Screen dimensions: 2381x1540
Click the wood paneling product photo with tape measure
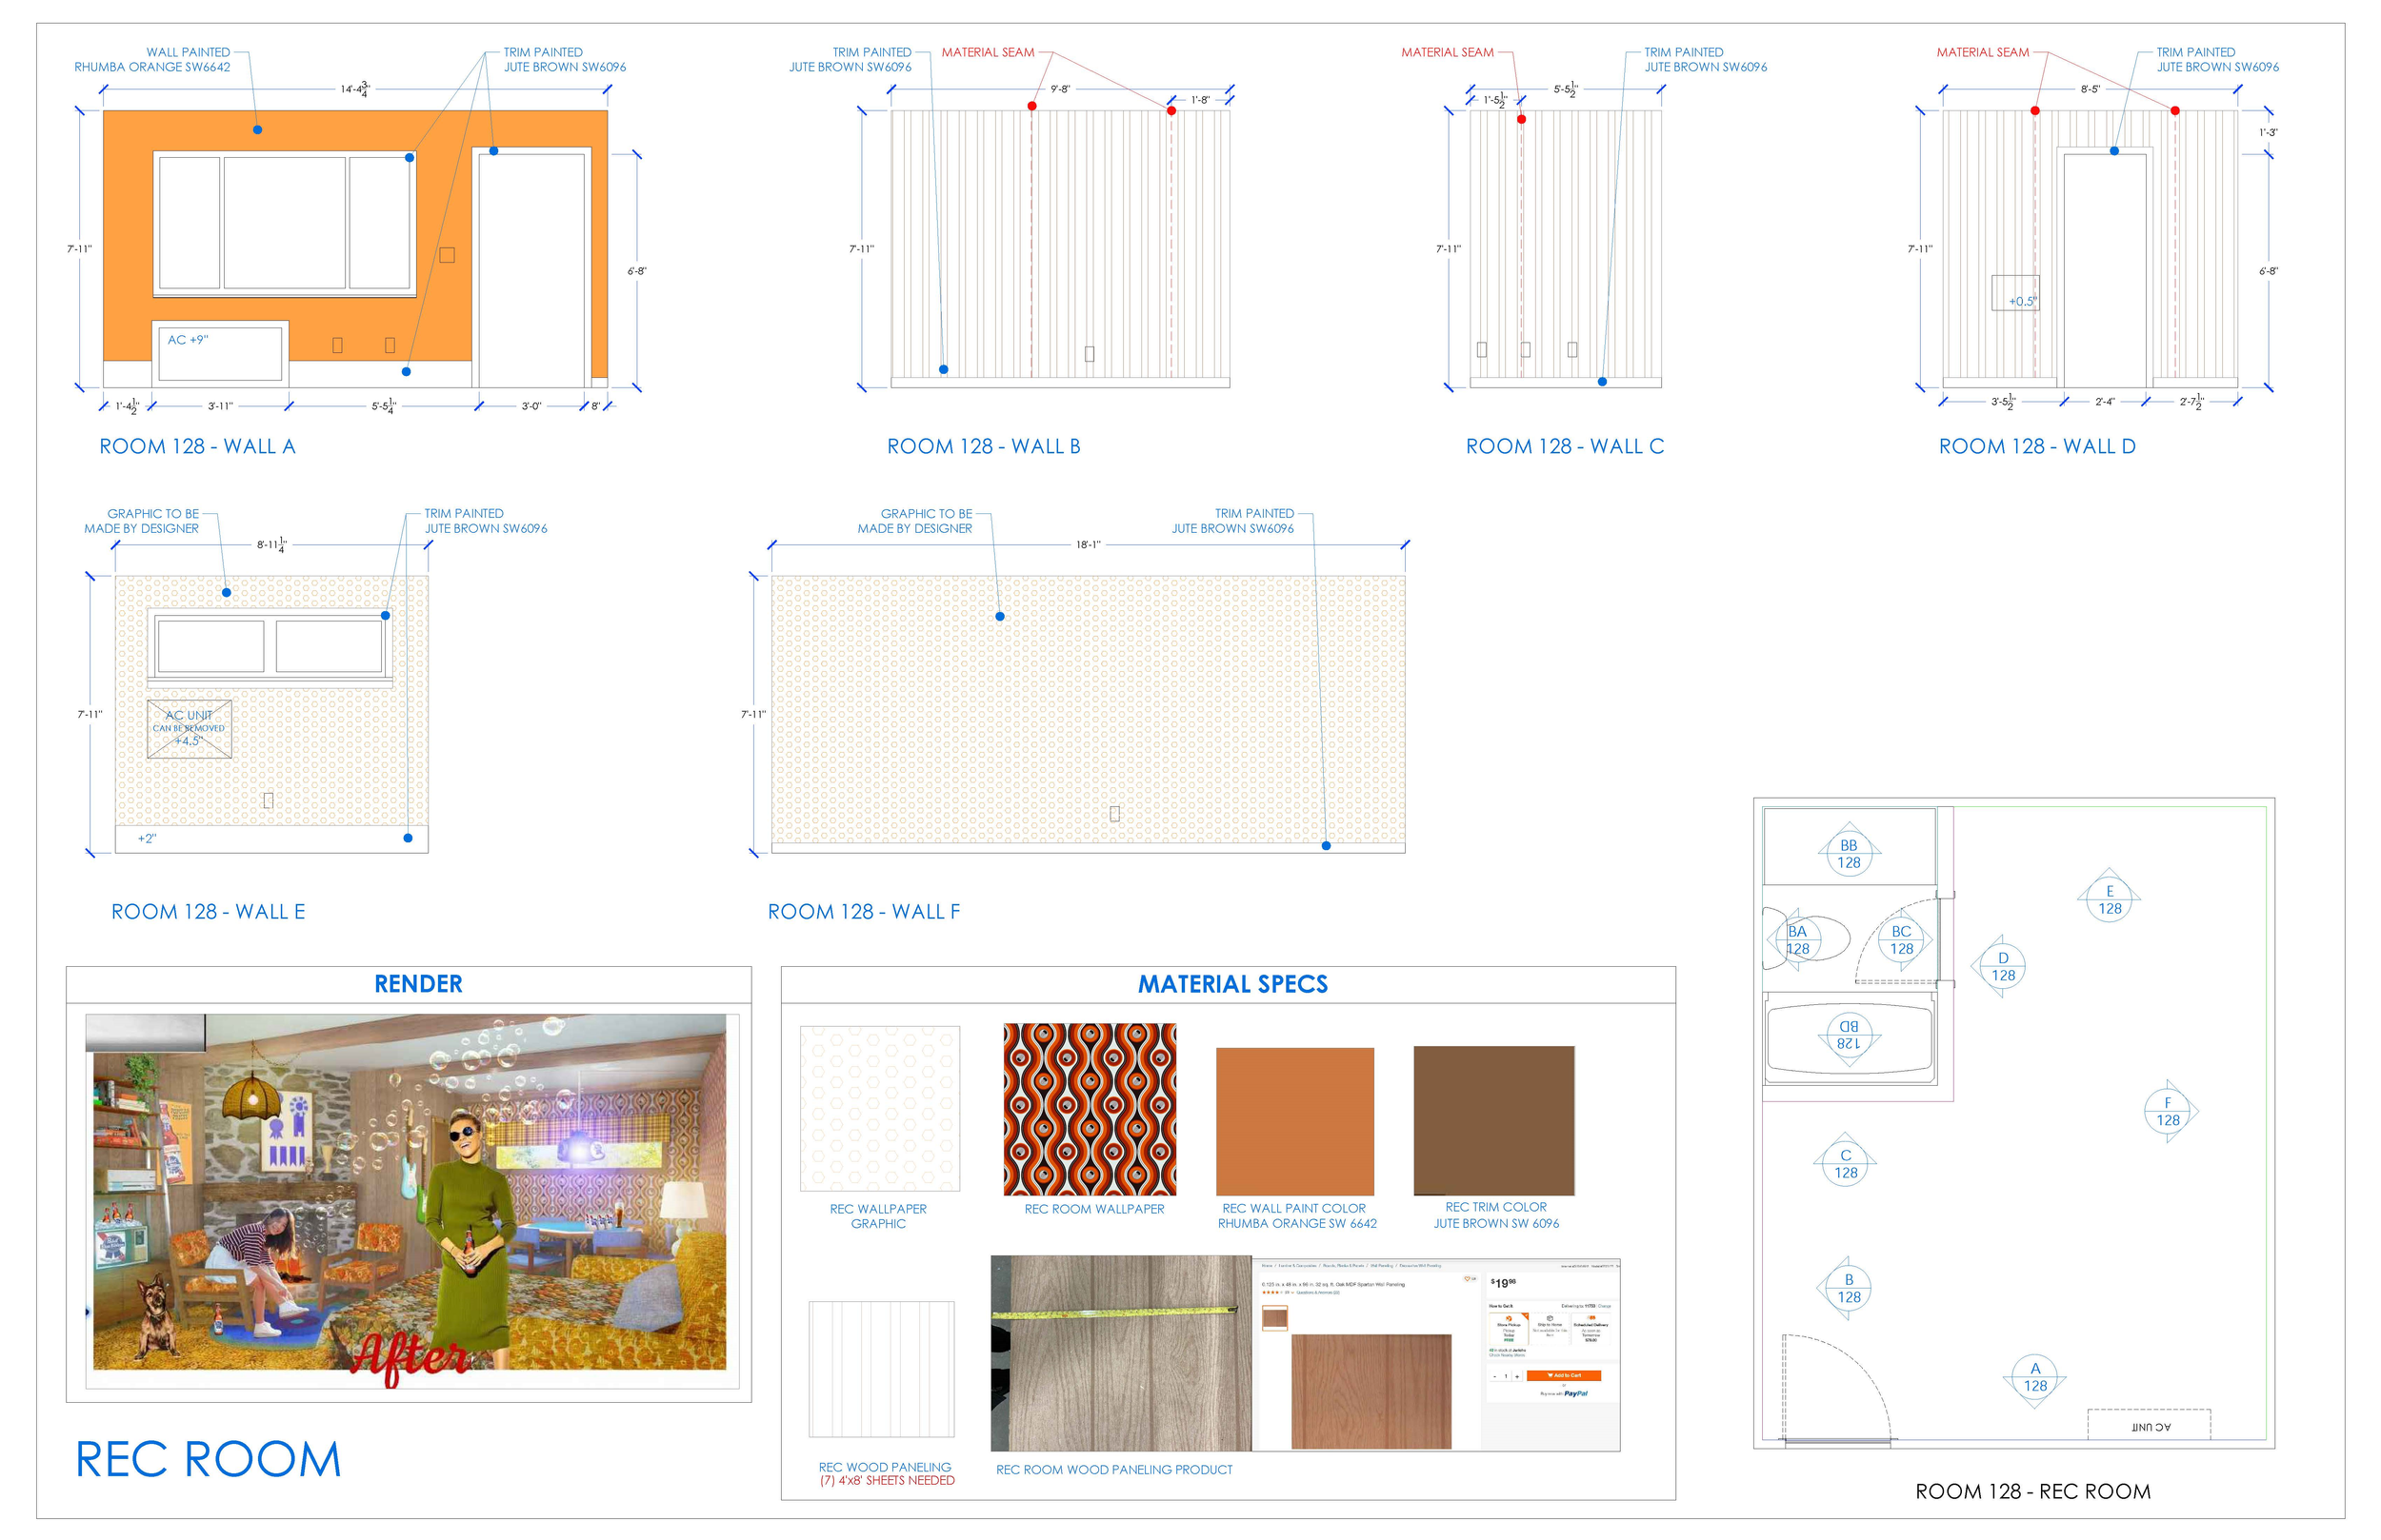coord(1120,1353)
